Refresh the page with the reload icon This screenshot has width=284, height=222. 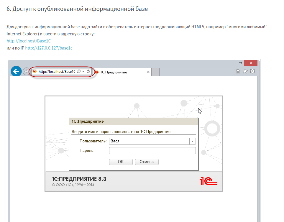pyautogui.click(x=88, y=72)
